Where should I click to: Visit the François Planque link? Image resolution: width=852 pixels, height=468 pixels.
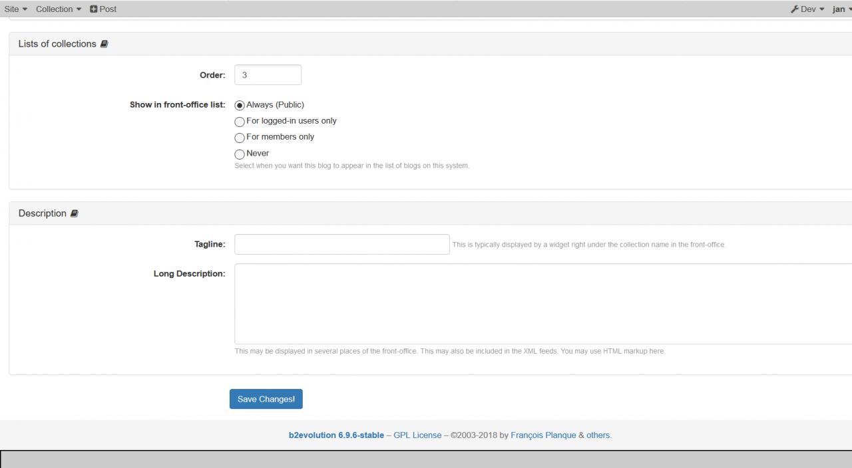click(x=543, y=435)
